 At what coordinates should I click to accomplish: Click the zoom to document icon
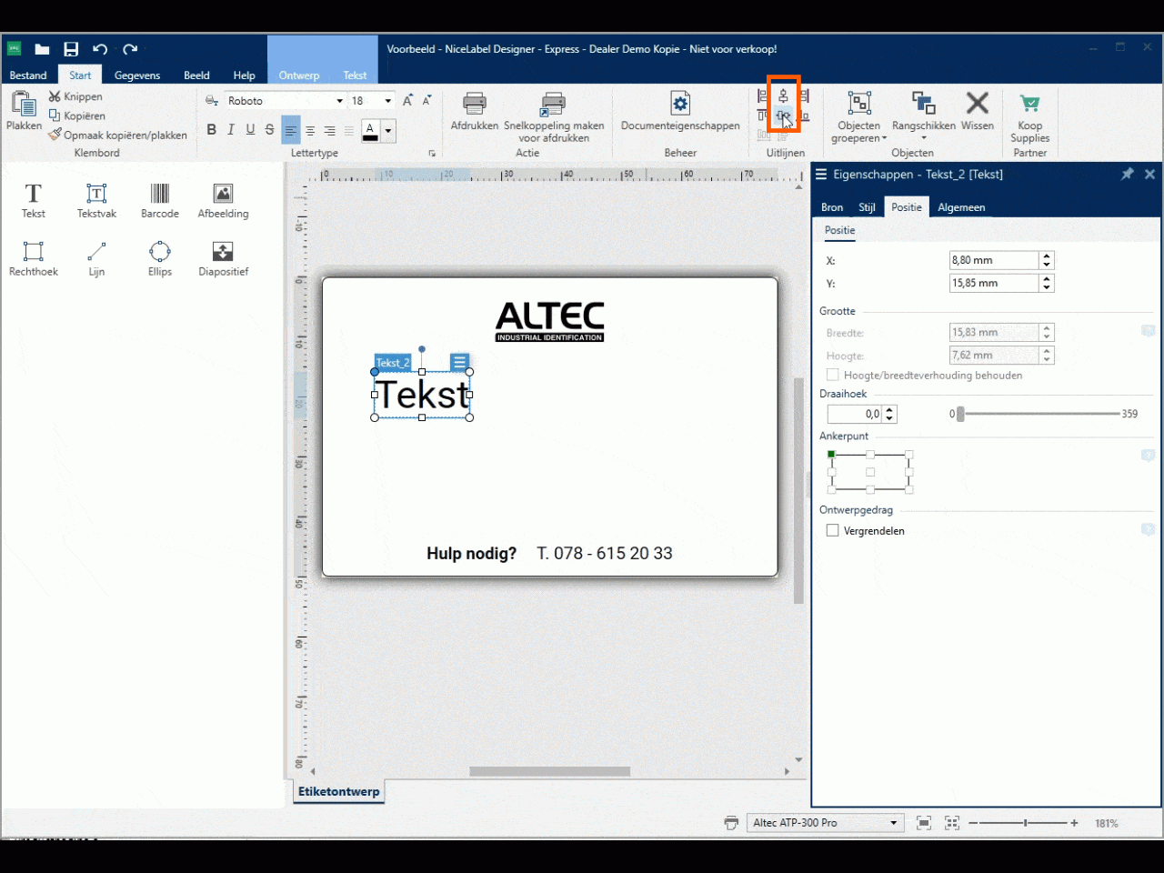tap(924, 823)
